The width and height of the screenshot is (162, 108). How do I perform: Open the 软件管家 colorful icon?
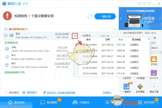[x=140, y=87]
